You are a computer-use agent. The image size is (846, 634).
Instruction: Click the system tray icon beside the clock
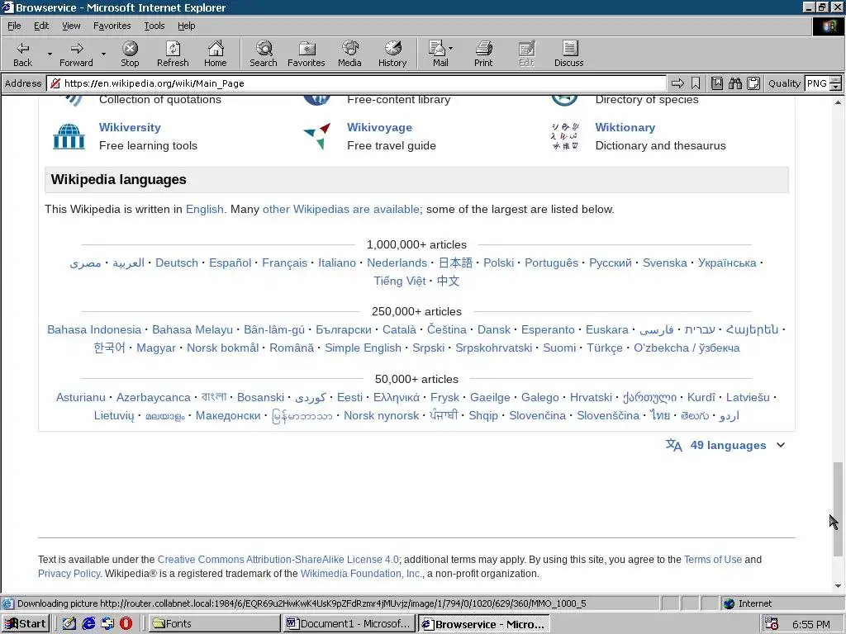pyautogui.click(x=772, y=624)
